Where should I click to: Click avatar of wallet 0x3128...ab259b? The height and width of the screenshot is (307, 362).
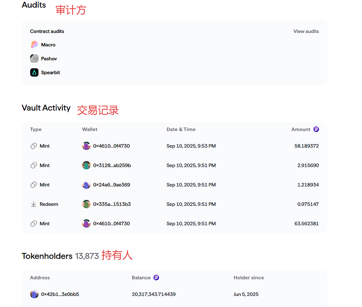tap(86, 165)
